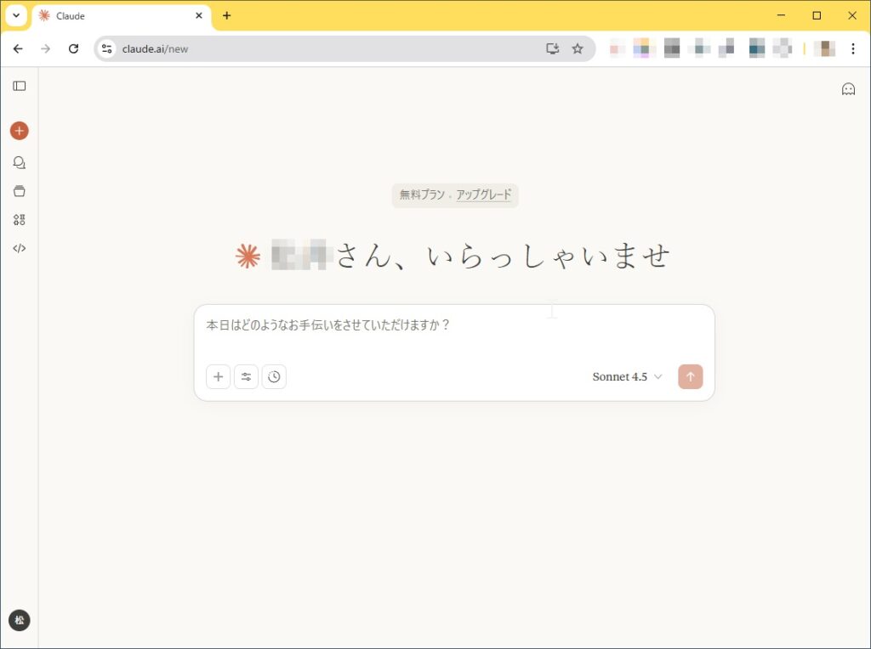Open the Code icon in sidebar
The image size is (871, 649).
pos(20,249)
